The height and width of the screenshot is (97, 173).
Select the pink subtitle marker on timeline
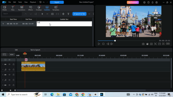pos(26,60)
